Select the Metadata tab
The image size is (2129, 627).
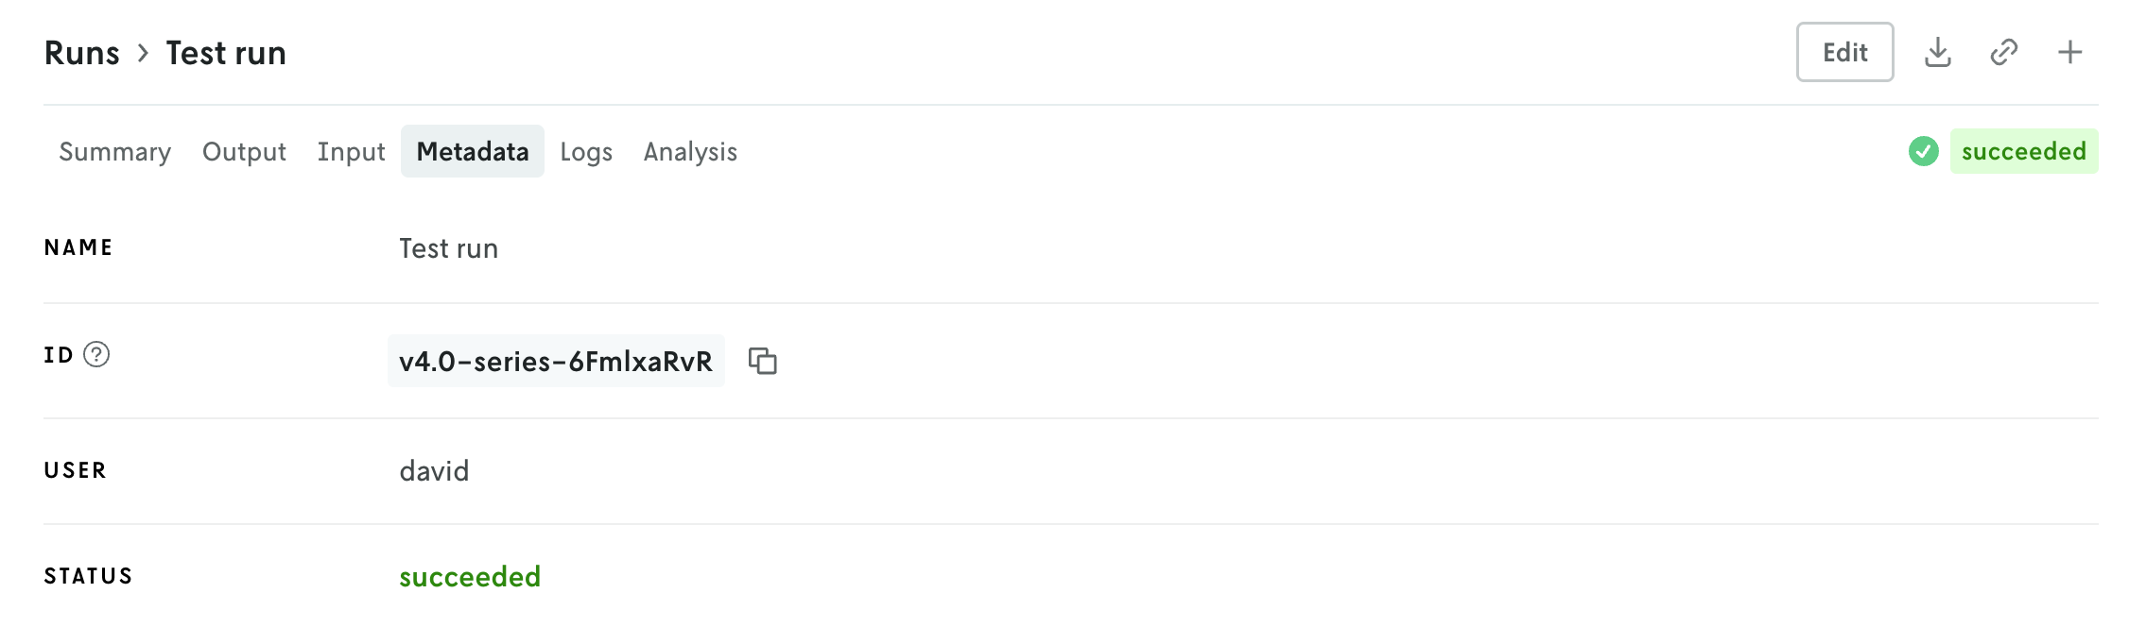(x=472, y=152)
